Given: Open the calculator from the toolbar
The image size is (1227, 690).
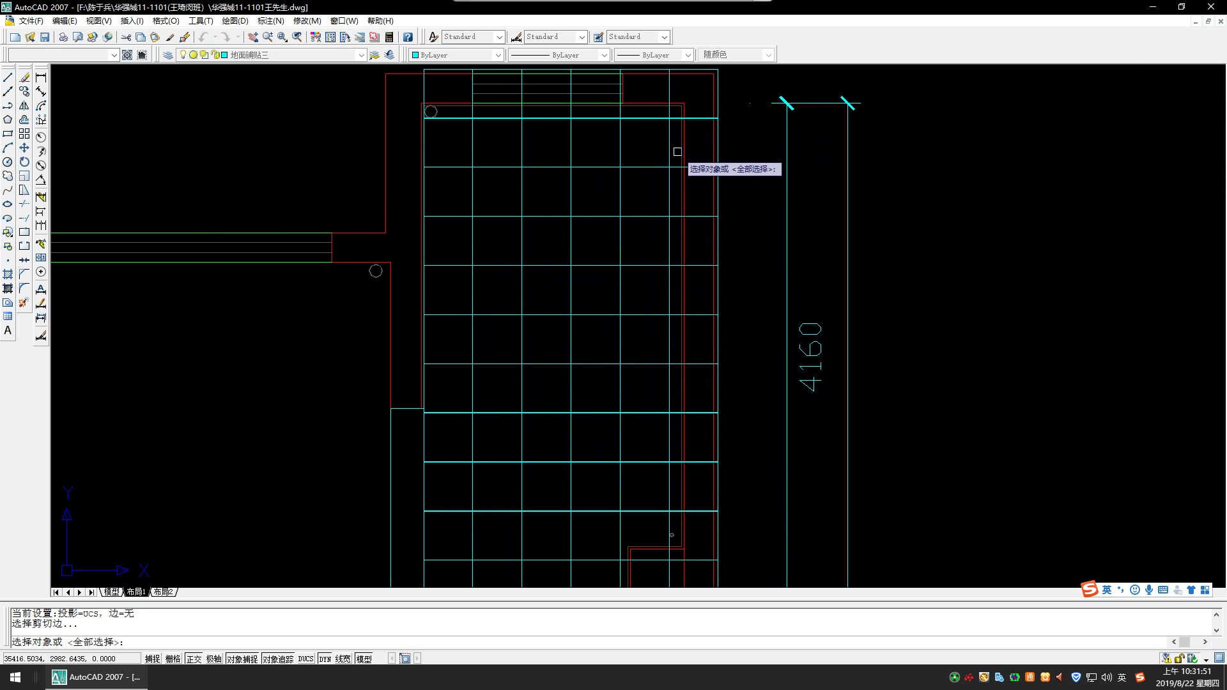Looking at the screenshot, I should (389, 37).
